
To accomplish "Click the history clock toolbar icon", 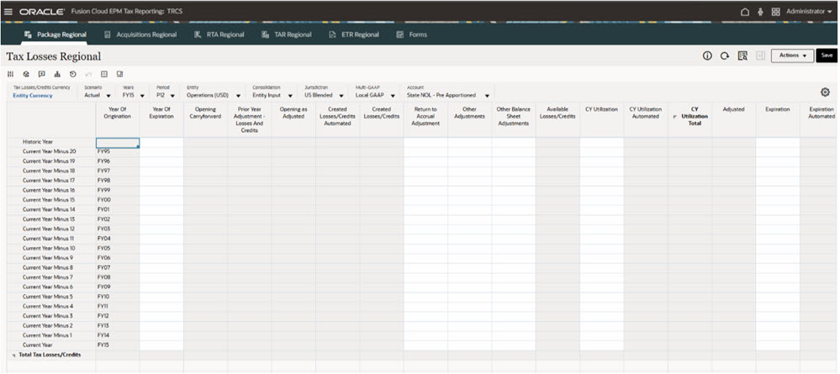I will (73, 74).
